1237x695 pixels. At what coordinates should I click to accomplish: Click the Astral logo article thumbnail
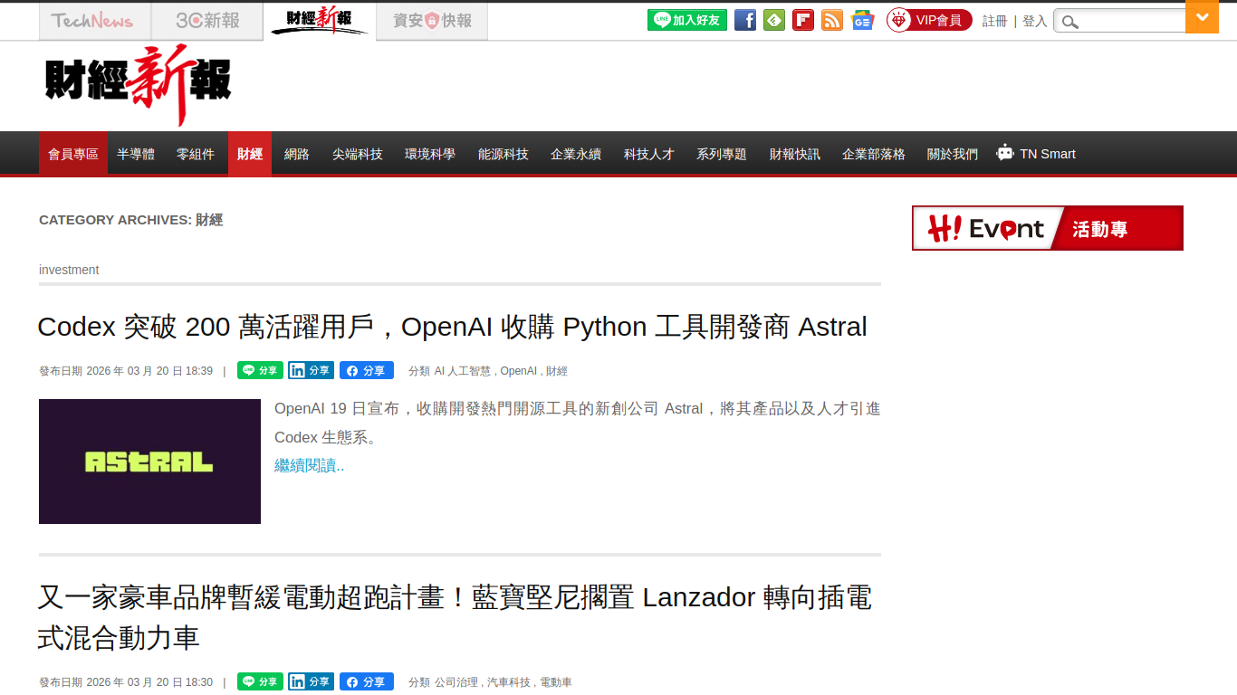pos(149,462)
